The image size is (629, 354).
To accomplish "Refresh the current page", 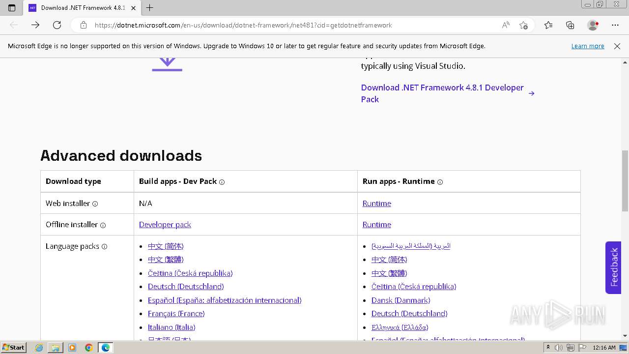I will [57, 25].
